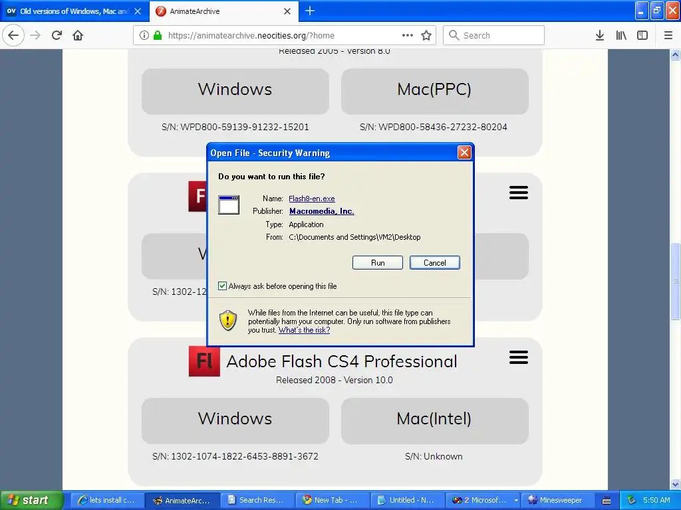681x510 pixels.
Task: Open the Firefox hamburger application menu
Action: tap(668, 36)
